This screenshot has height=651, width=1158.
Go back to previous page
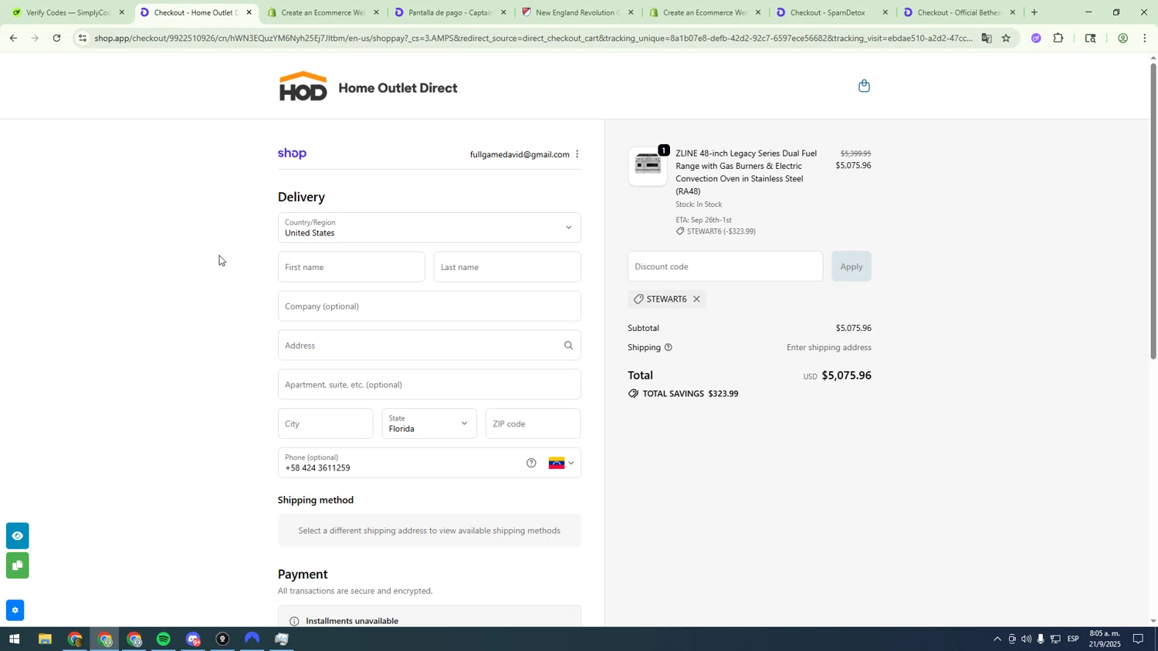tap(13, 38)
